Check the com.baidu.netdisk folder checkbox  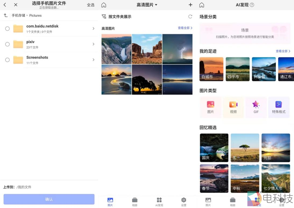coord(7,29)
